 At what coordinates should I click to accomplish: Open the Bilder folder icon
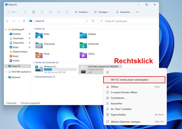39,35
